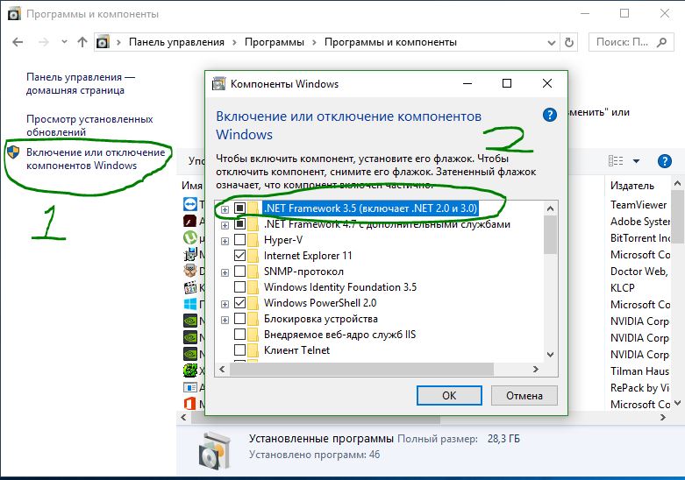Screen dimensions: 685x480
Task: Uncheck Windows PowerShell 2.0
Action: click(x=239, y=302)
